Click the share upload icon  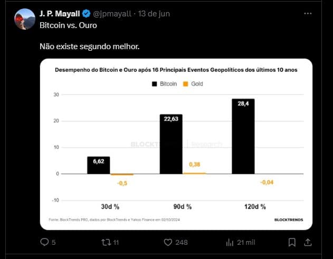pyautogui.click(x=308, y=242)
